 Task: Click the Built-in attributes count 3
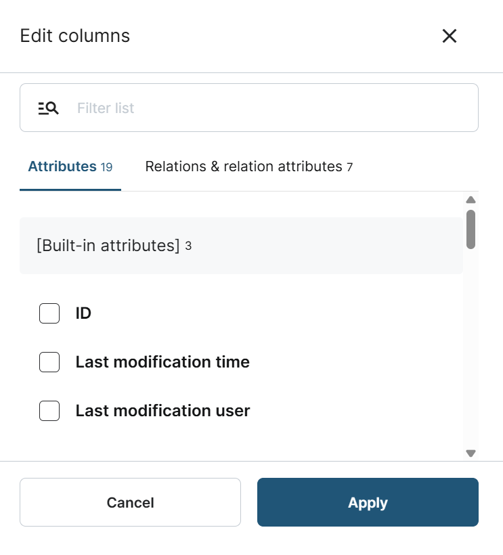188,246
